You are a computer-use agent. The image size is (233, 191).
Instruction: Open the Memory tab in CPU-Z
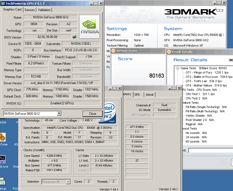pyautogui.click(x=128, y=94)
